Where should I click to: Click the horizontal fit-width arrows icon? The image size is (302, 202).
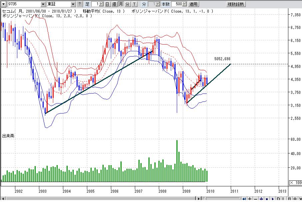(261, 199)
